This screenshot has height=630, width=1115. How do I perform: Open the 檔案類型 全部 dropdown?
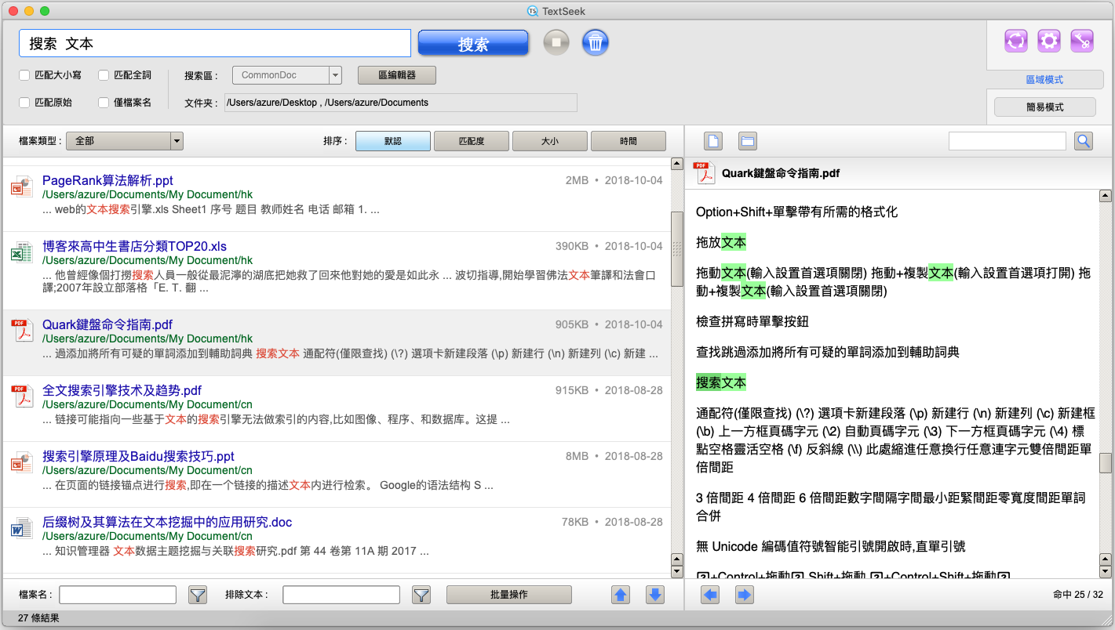(x=177, y=141)
